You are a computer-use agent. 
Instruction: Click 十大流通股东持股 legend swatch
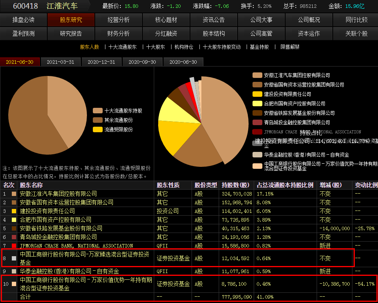(98, 111)
